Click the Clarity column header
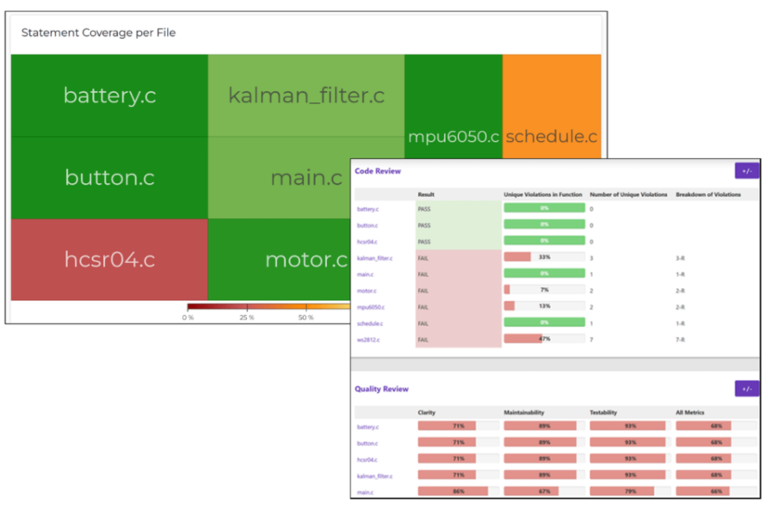Image resolution: width=772 pixels, height=510 pixels. click(429, 412)
